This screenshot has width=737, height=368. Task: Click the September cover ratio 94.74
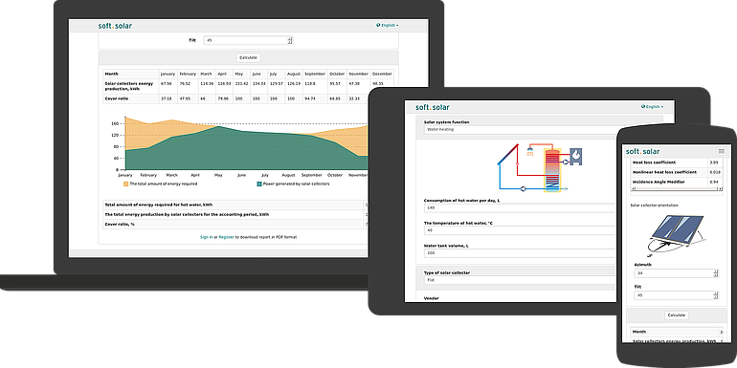click(x=309, y=98)
